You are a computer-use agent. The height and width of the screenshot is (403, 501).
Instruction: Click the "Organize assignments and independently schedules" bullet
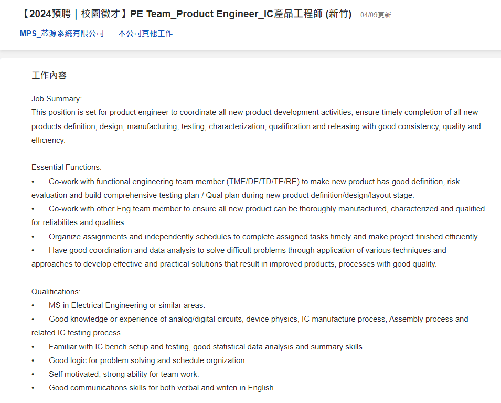(x=264, y=237)
